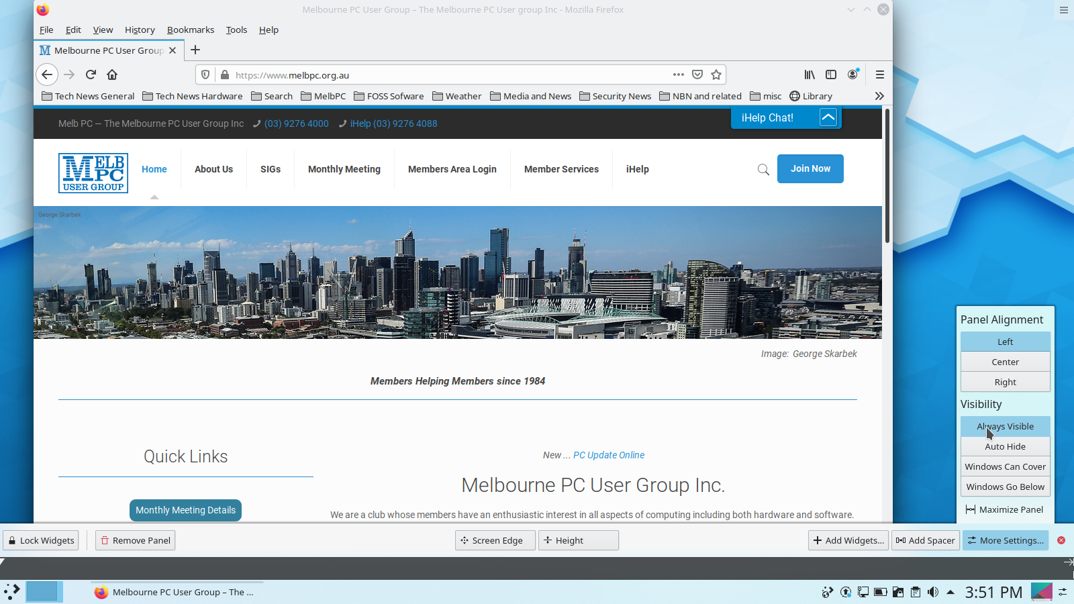The height and width of the screenshot is (604, 1074).
Task: Save page to Pocket icon
Action: click(x=697, y=74)
